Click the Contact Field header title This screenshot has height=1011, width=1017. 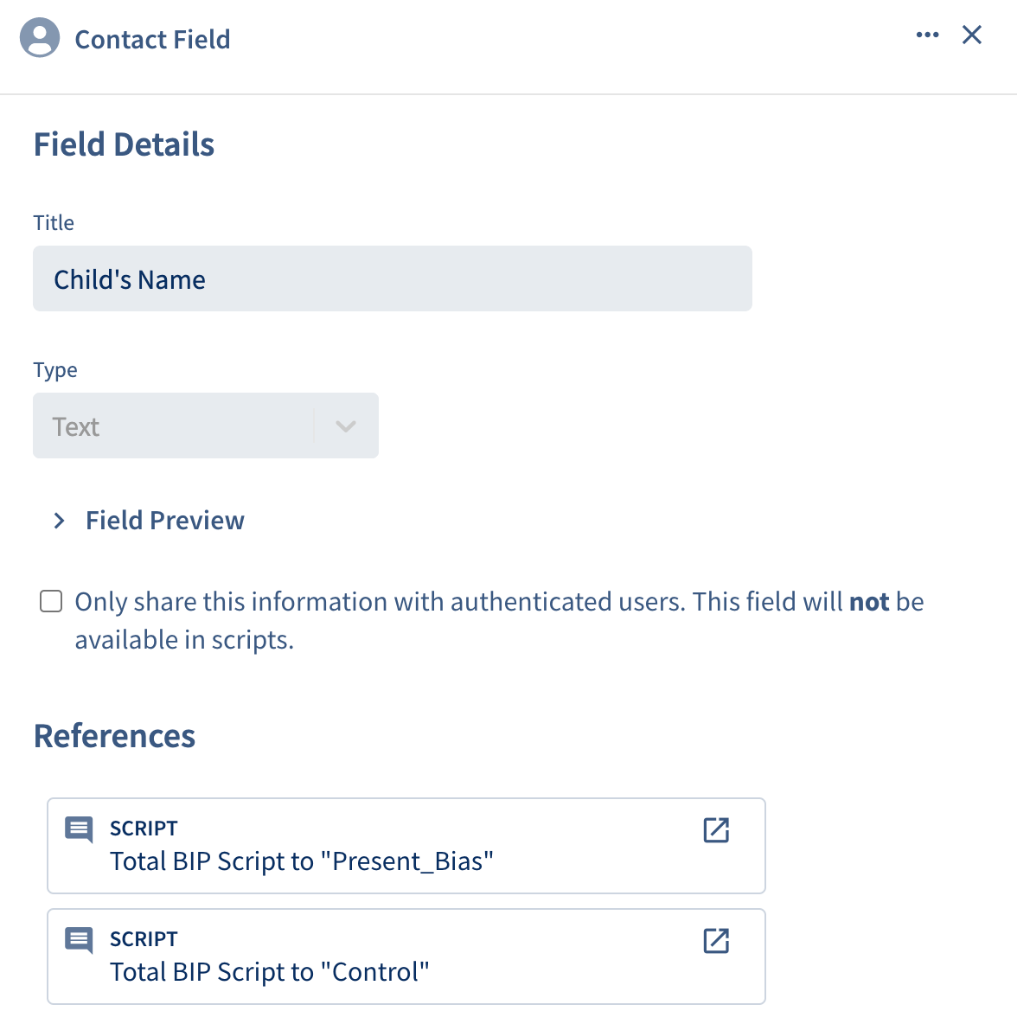click(152, 40)
